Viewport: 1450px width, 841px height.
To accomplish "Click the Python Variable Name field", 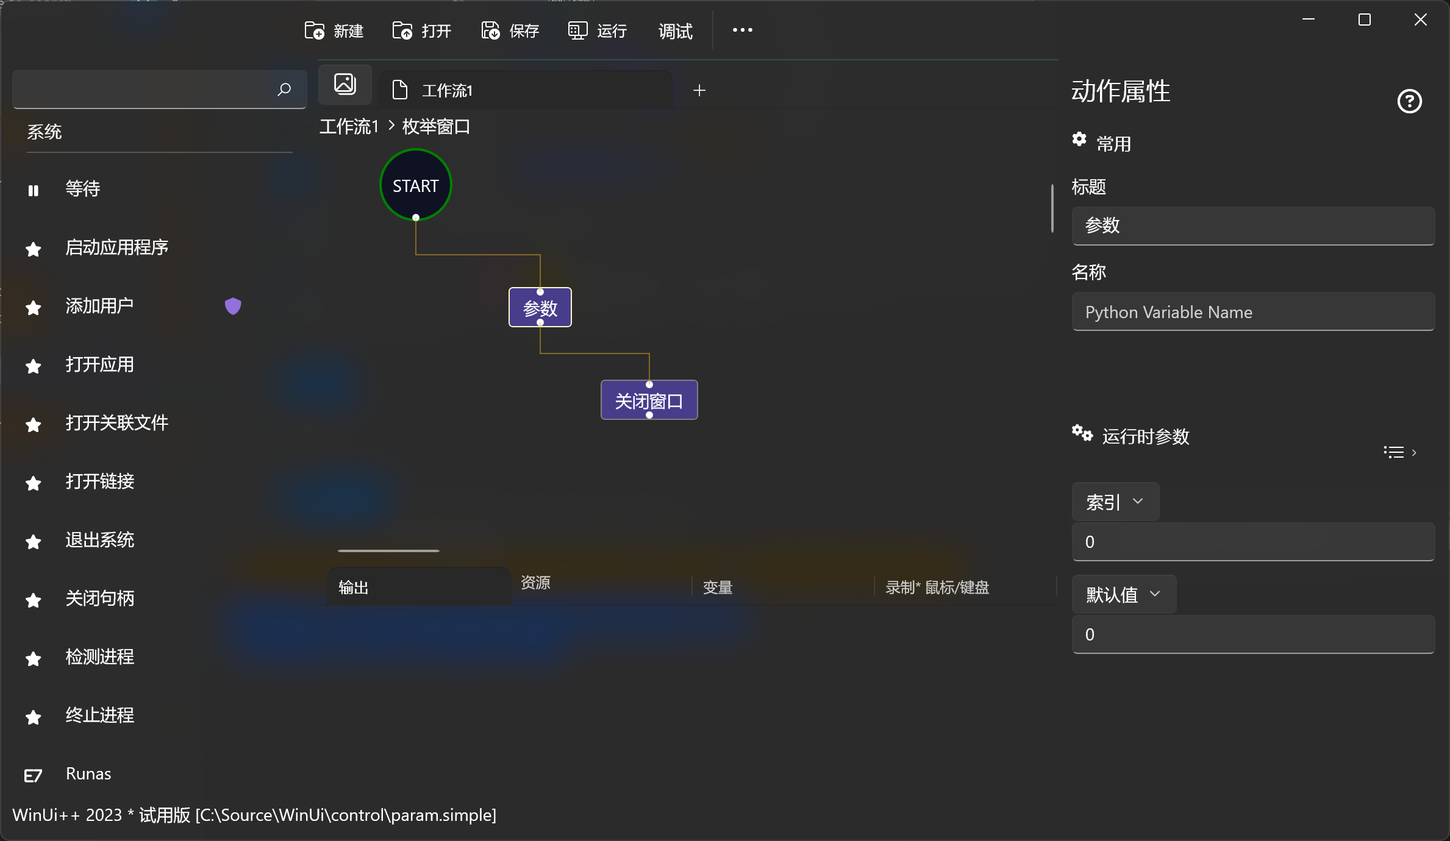I will coord(1252,312).
